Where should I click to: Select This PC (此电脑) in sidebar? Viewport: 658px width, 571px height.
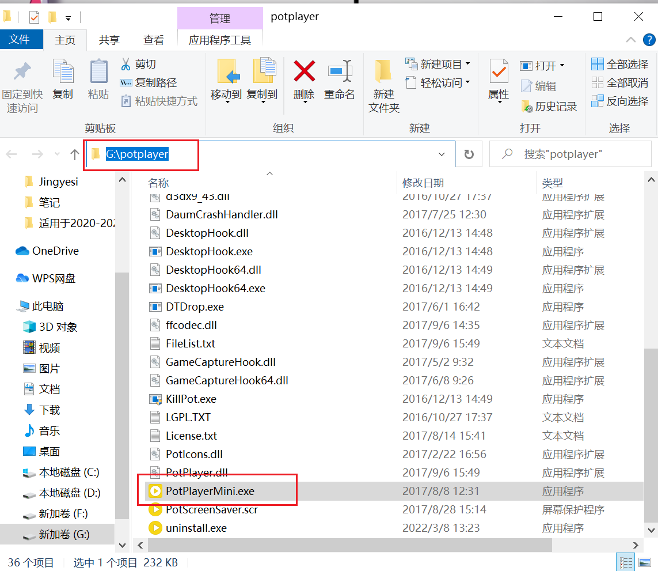(x=40, y=307)
